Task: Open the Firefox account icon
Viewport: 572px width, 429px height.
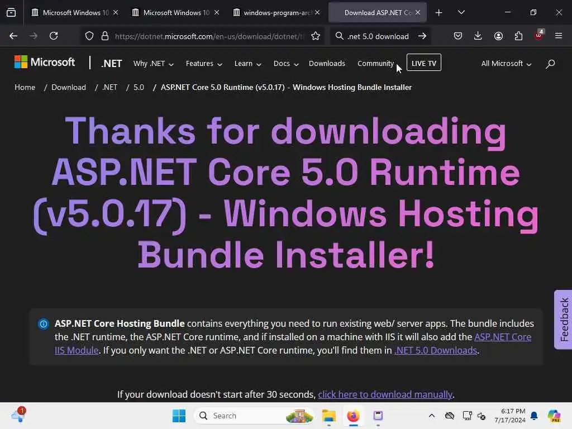Action: point(498,36)
